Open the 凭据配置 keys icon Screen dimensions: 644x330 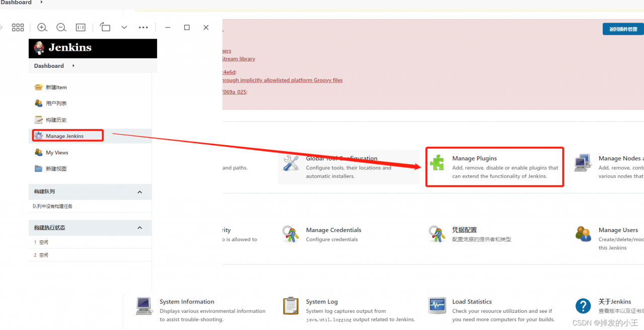[x=437, y=234]
